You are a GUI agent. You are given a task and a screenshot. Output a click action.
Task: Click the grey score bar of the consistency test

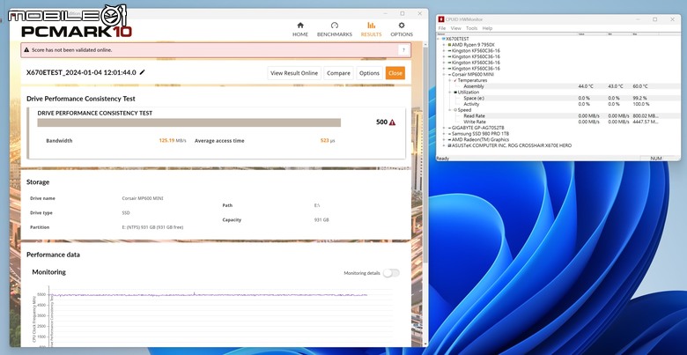pos(188,122)
